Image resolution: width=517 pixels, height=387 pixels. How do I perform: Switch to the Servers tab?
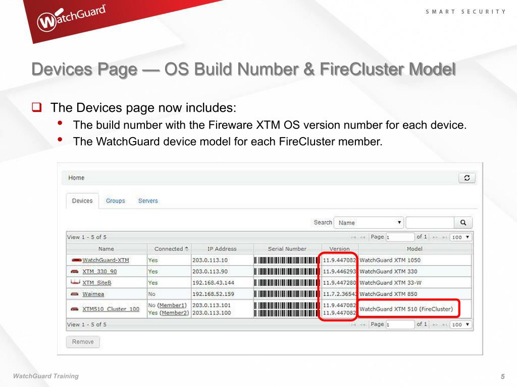tap(148, 201)
